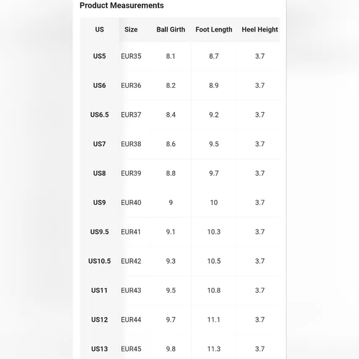Click the US10.5 row label
The image size is (359, 359).
click(x=100, y=261)
